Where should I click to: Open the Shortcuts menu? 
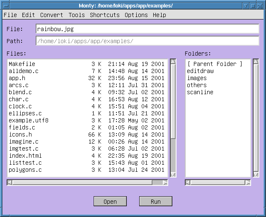104,15
